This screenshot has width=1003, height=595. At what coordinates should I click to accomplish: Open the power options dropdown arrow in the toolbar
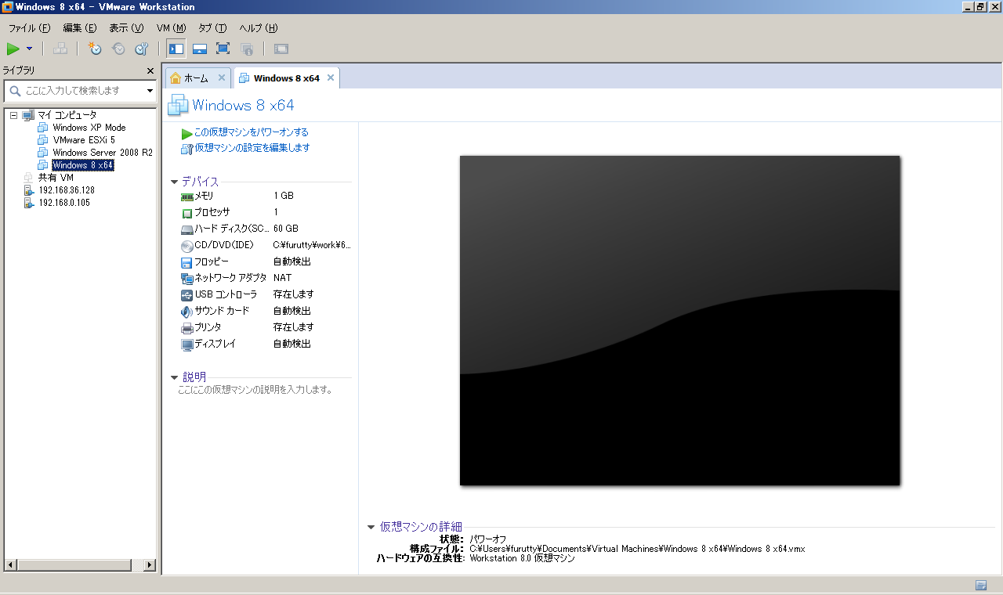click(30, 49)
